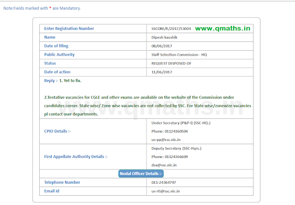Click Under Secretary (P&P-I) (SSC-HQ.) text

181,123
